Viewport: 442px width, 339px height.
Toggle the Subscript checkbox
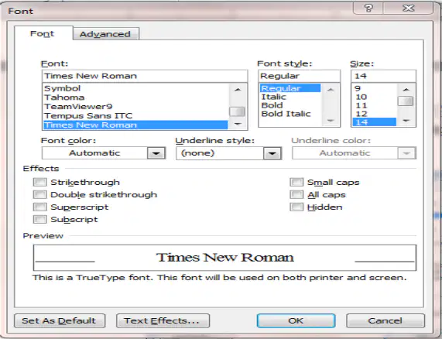pyautogui.click(x=39, y=220)
